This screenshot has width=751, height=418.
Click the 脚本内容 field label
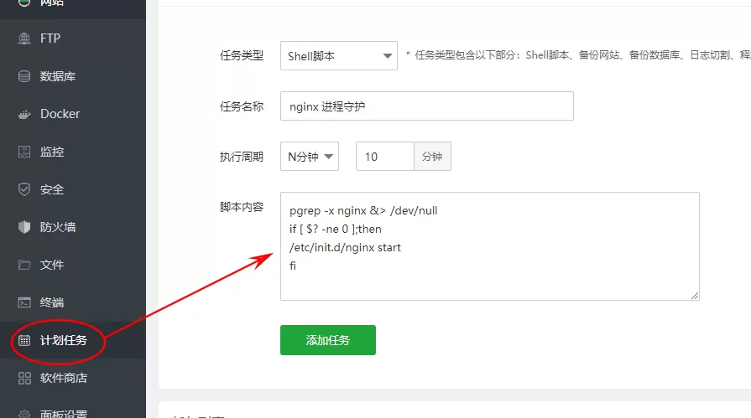[242, 207]
